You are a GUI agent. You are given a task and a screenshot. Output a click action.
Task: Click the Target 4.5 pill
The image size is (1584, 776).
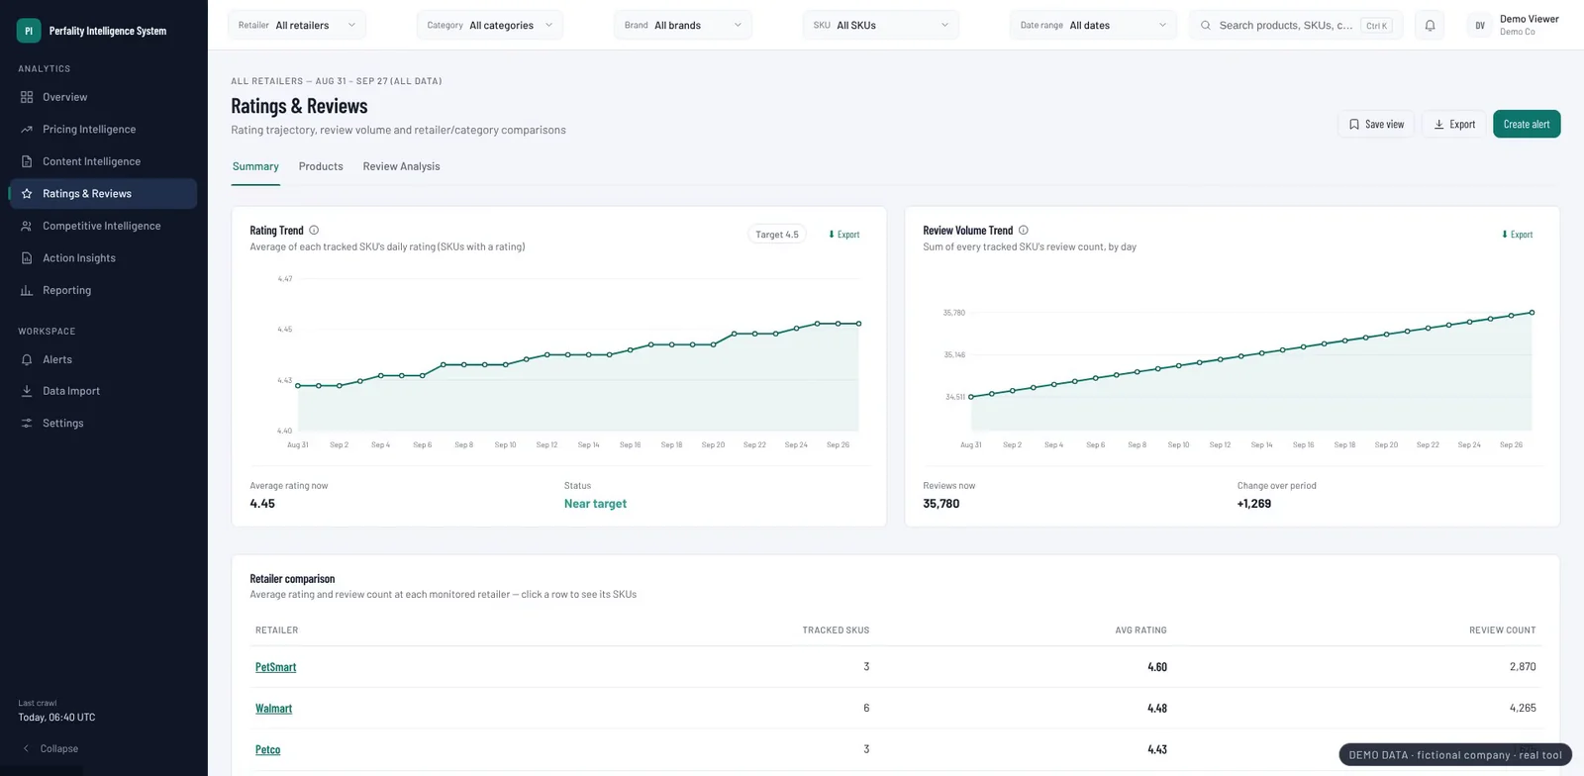[777, 235]
